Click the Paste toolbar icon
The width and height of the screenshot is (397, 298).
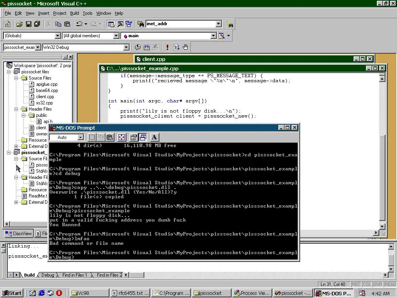coord(67,24)
